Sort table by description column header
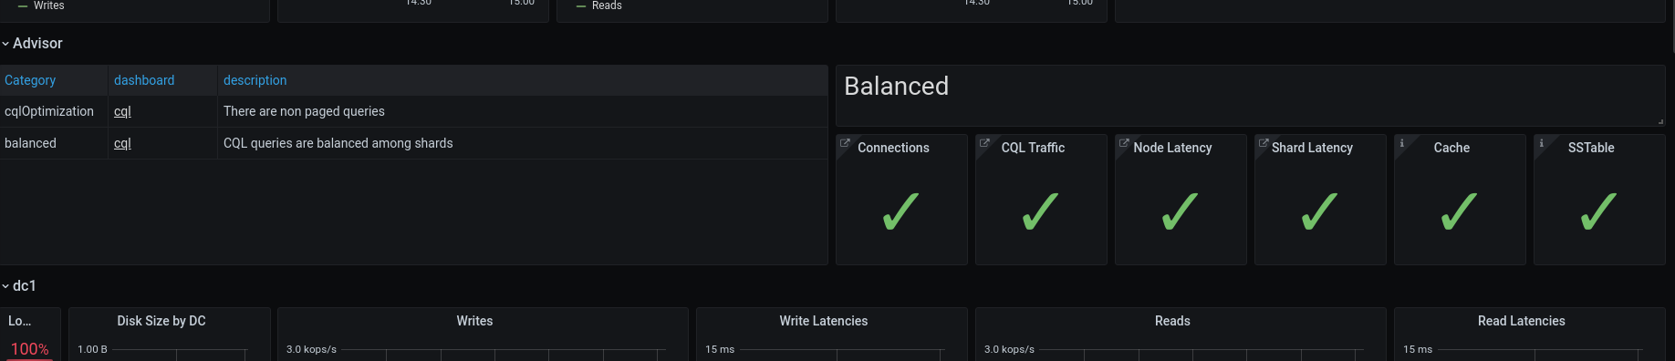This screenshot has width=1675, height=361. (255, 80)
